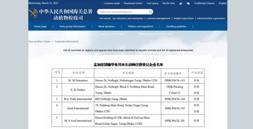Open the WeChat icon link

(188, 3)
